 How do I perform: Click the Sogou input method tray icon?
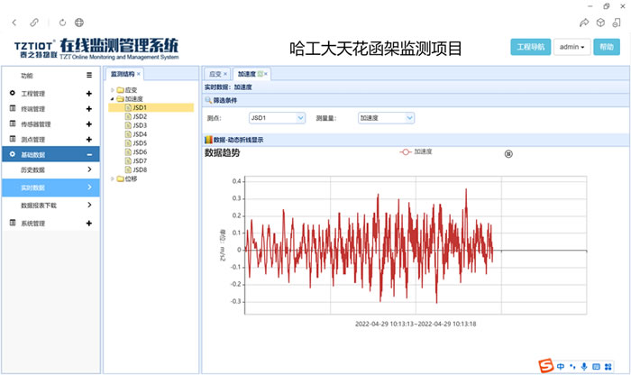pyautogui.click(x=545, y=365)
